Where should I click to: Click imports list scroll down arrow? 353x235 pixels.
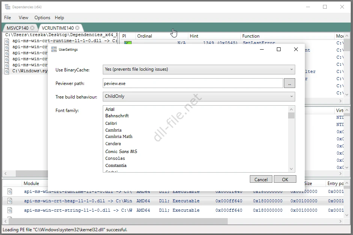tap(347, 94)
